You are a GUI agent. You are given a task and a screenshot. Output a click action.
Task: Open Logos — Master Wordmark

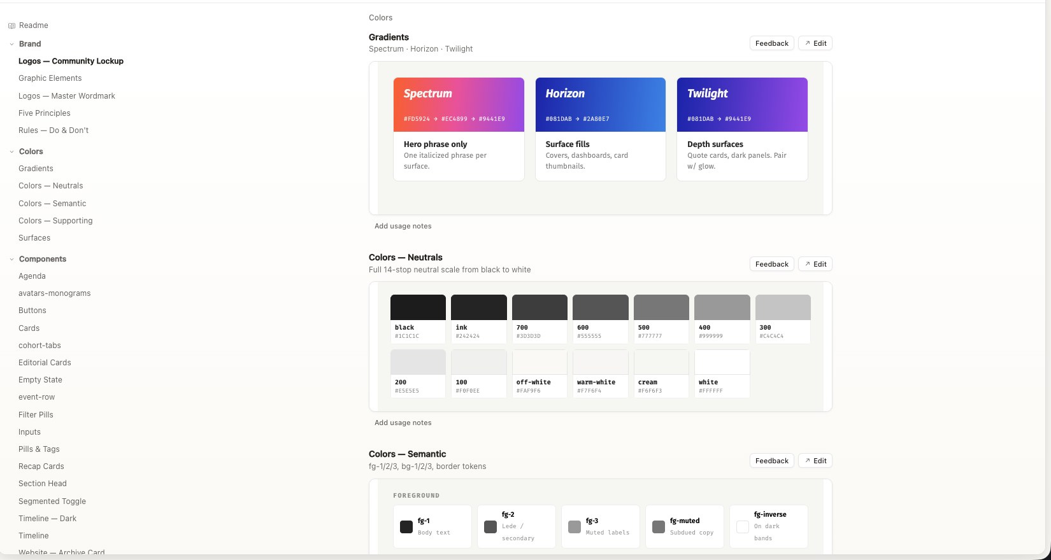[67, 96]
